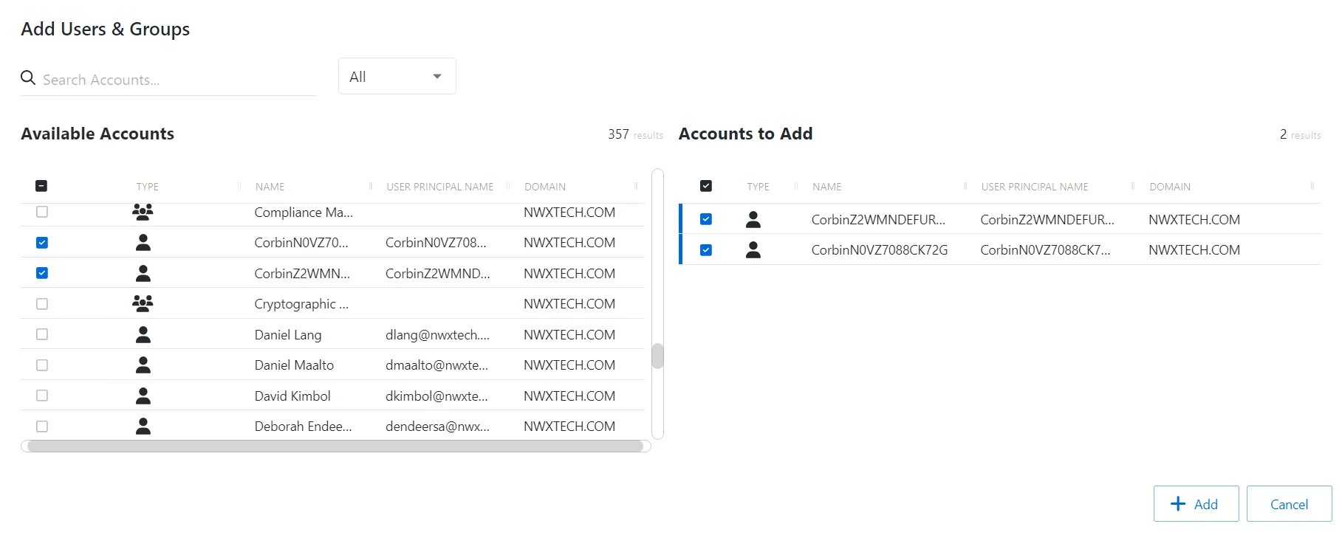Toggle select-all checkbox in Available Accounts header
This screenshot has height=535, width=1342.
[x=41, y=186]
